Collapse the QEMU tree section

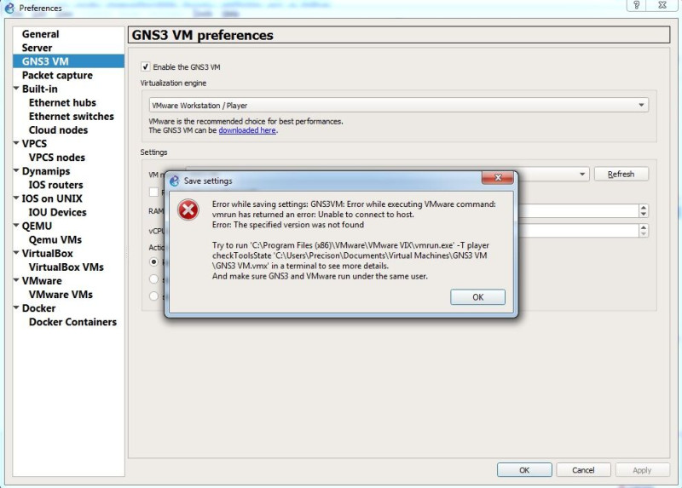[x=16, y=225]
